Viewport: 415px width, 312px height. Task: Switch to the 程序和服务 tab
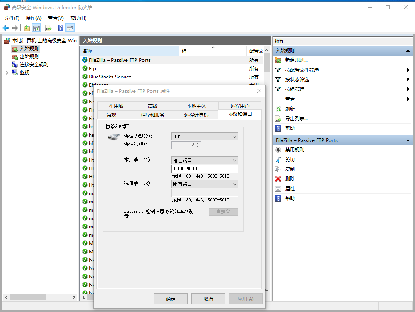click(153, 115)
